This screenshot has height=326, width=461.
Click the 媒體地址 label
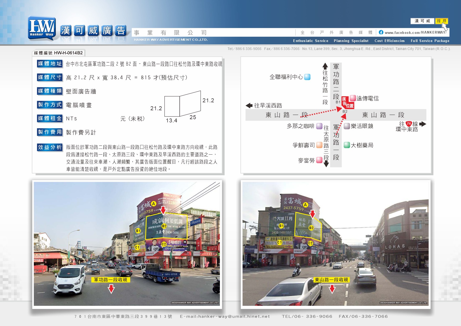(50, 64)
